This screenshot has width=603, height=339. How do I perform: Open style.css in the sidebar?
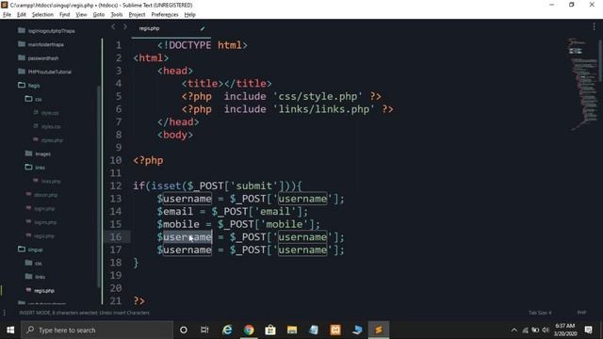point(46,113)
